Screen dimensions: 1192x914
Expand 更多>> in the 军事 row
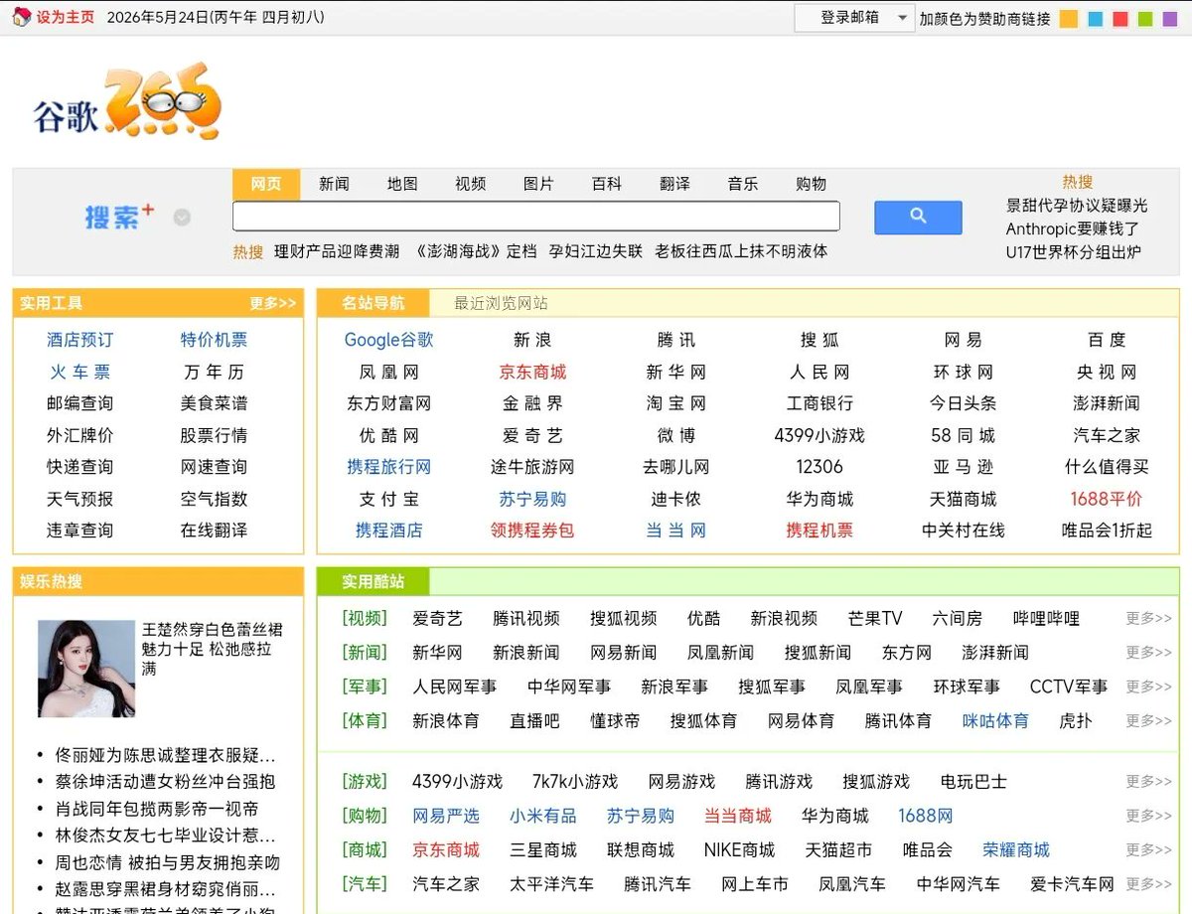coord(1148,686)
